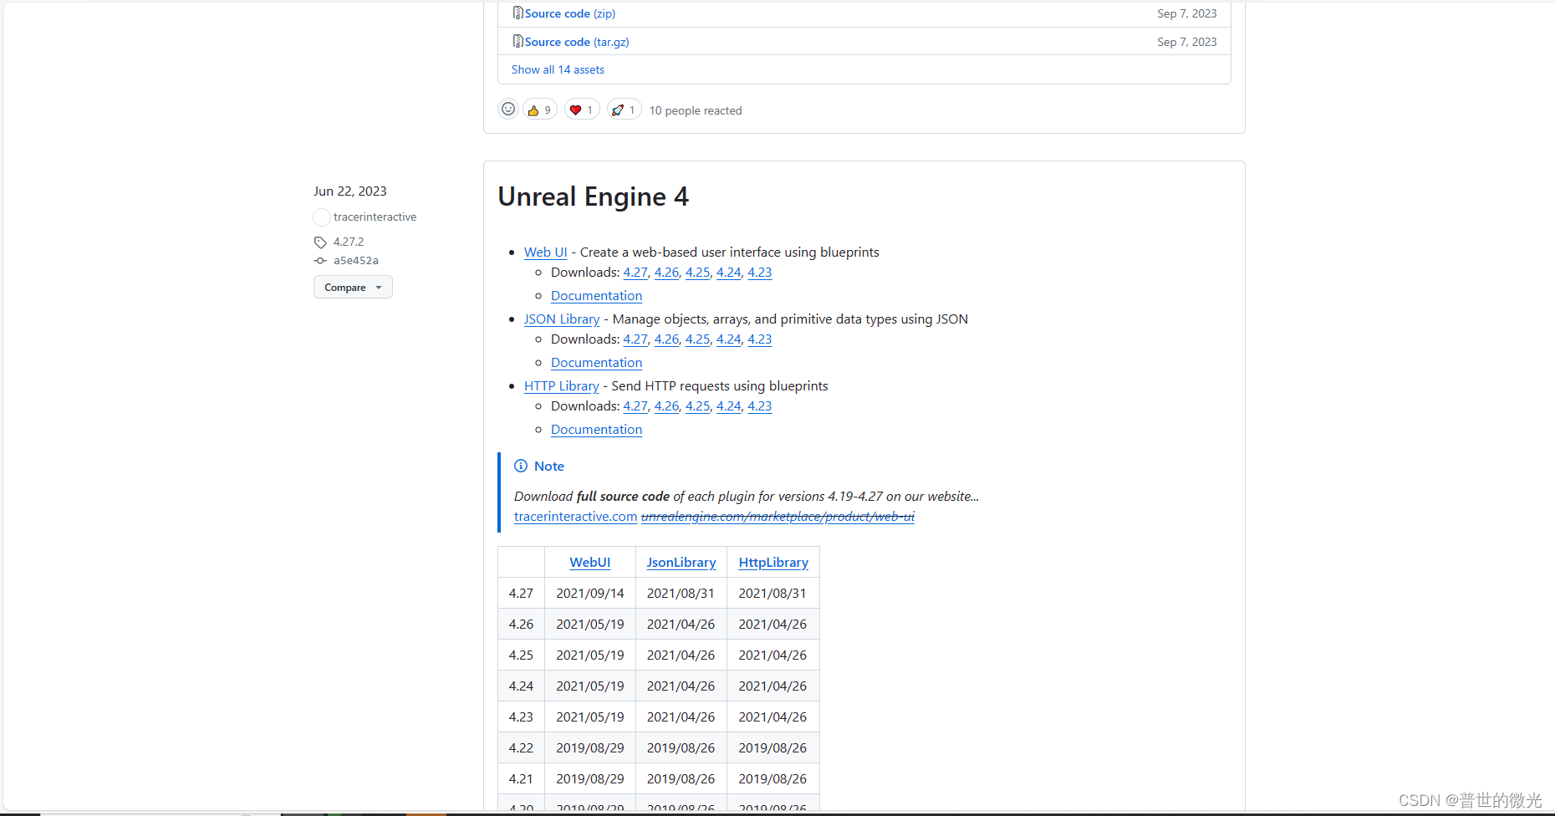Select WebUI date 2019/08/29 in row 4.22

pyautogui.click(x=590, y=747)
